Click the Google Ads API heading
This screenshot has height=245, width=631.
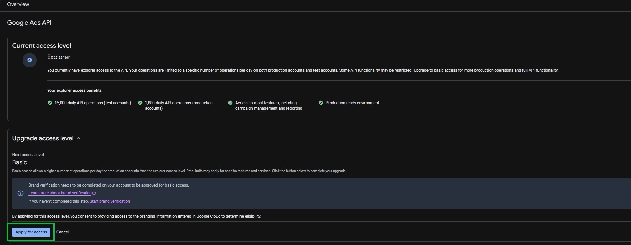[29, 23]
